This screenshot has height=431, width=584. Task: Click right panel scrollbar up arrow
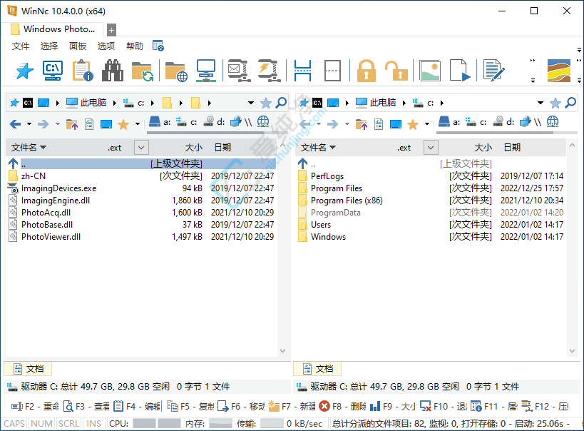(572, 145)
